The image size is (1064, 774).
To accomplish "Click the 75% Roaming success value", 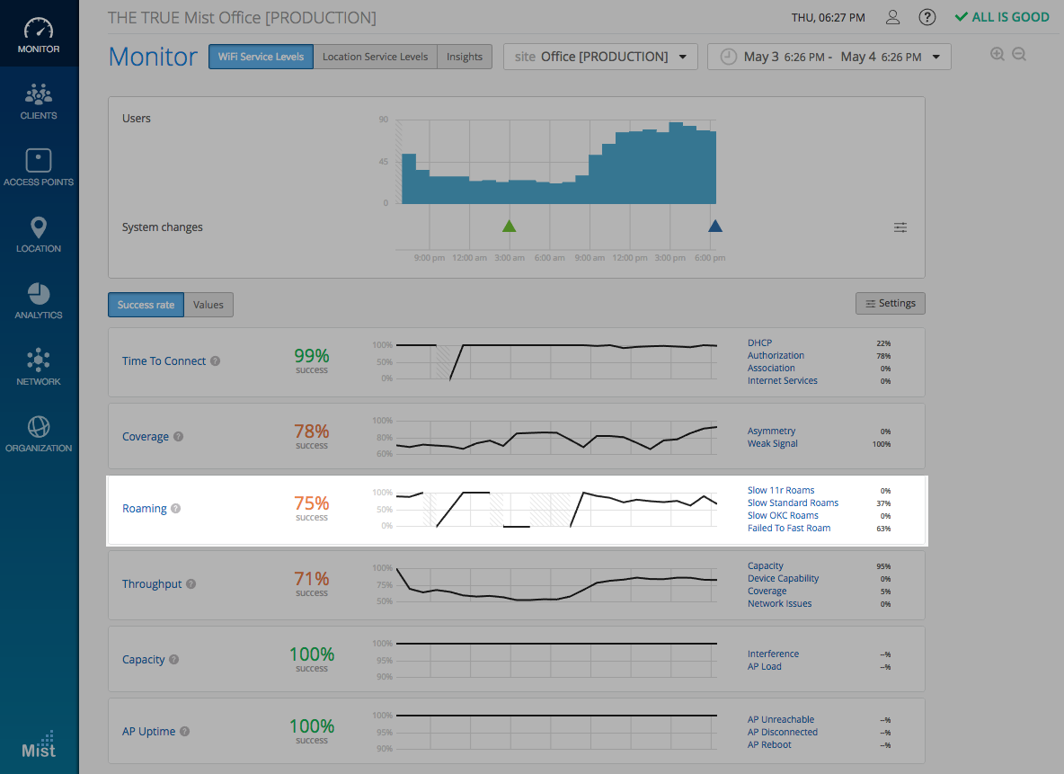I will [x=312, y=503].
